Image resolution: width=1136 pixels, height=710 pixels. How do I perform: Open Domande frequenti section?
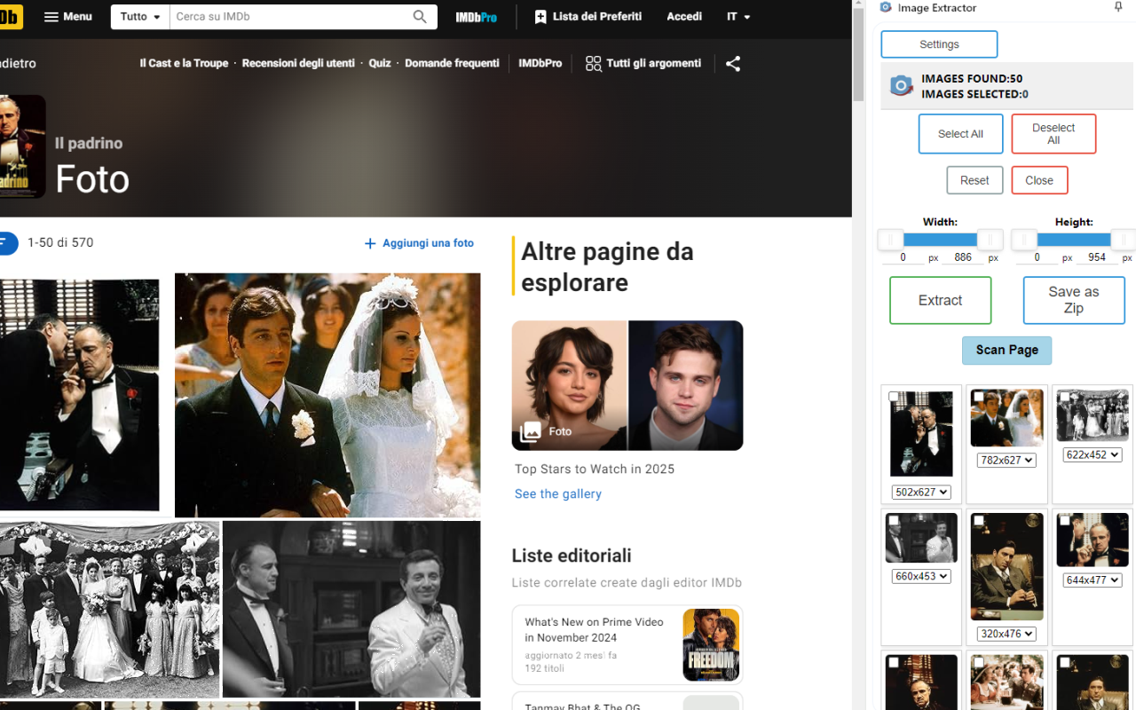click(x=452, y=63)
